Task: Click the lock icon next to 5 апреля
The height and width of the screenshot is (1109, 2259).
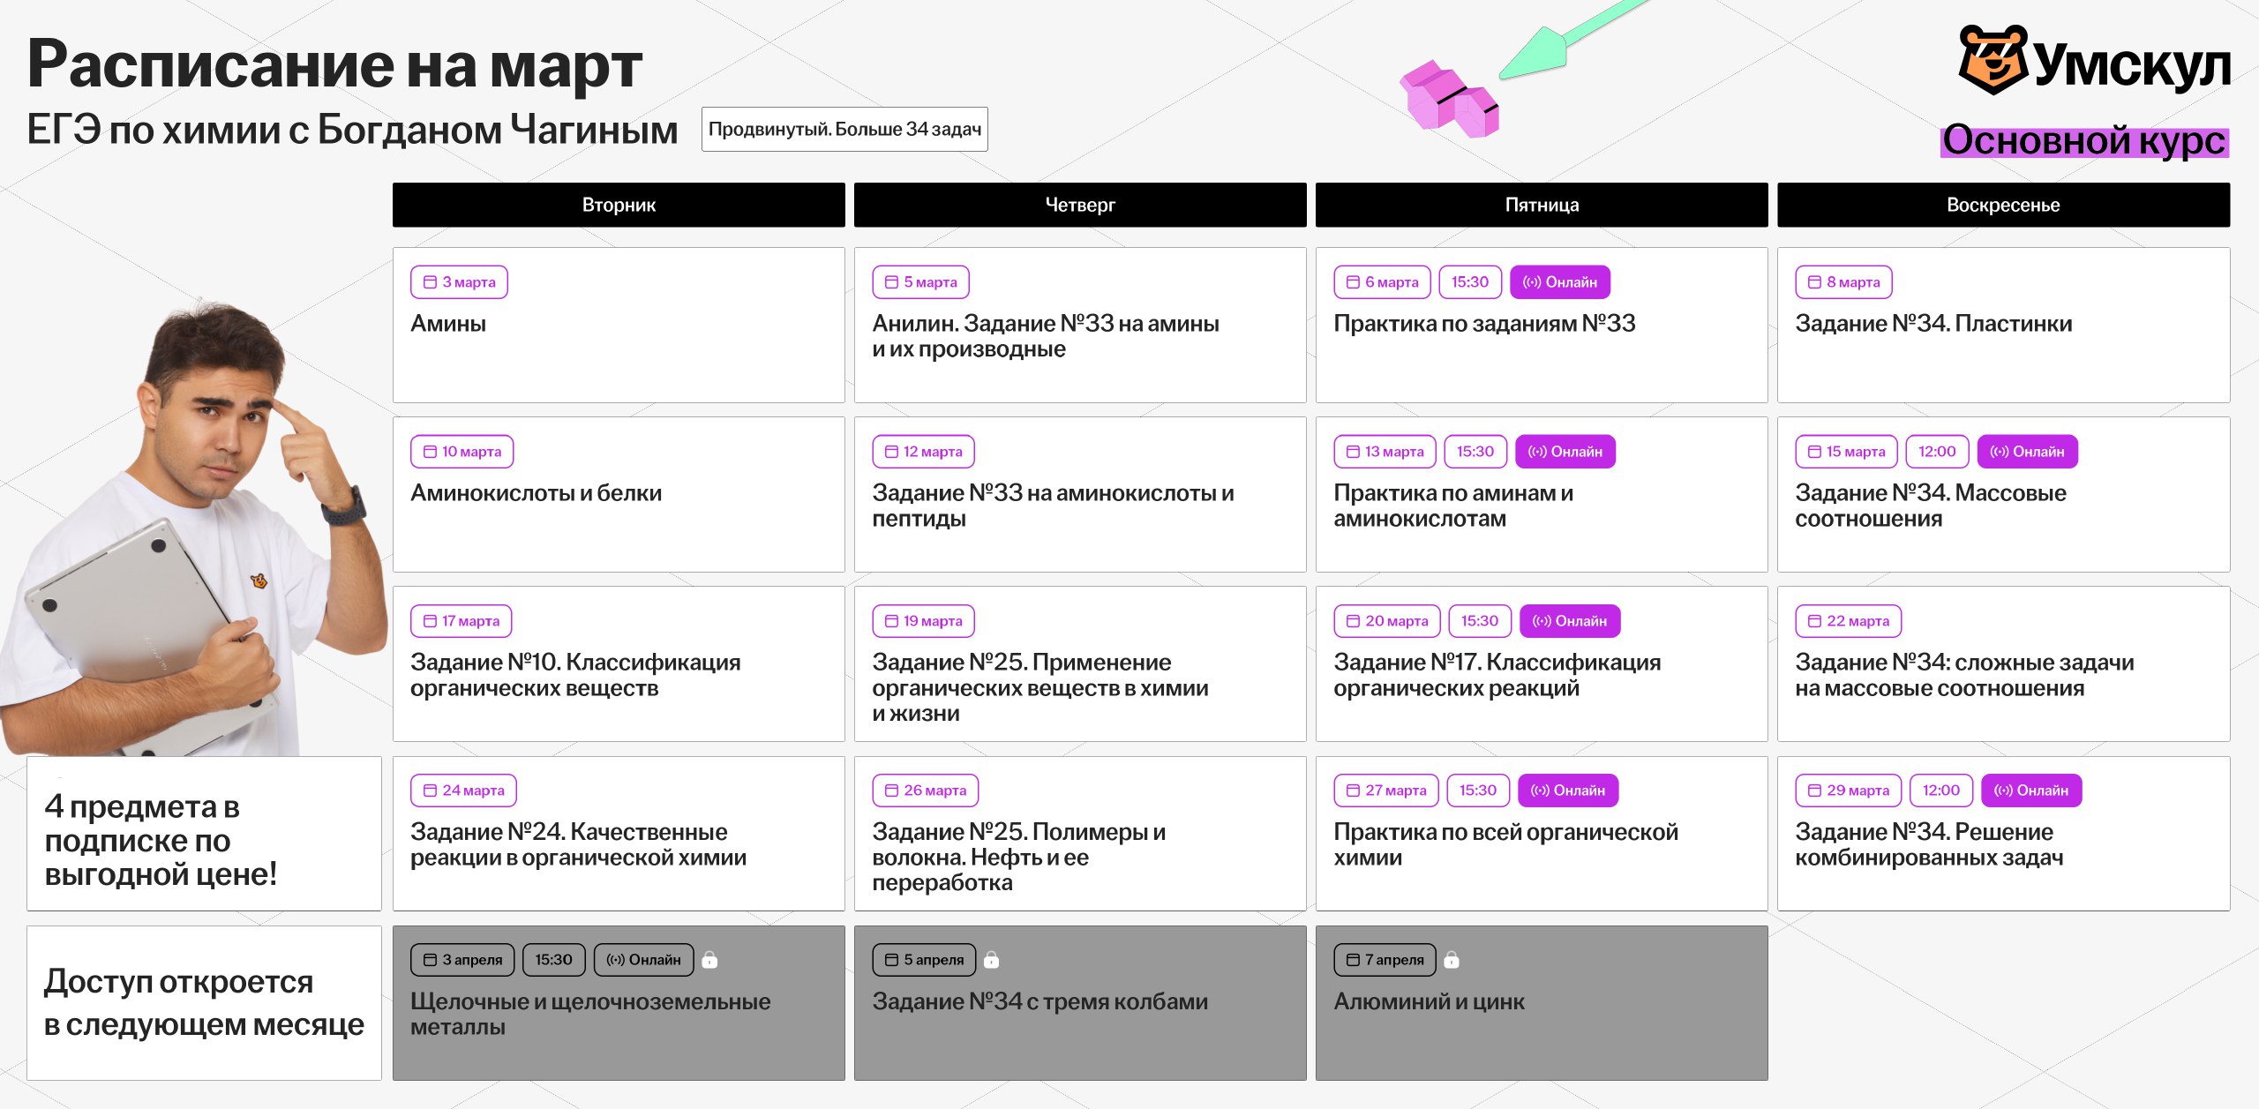Action: tap(991, 960)
